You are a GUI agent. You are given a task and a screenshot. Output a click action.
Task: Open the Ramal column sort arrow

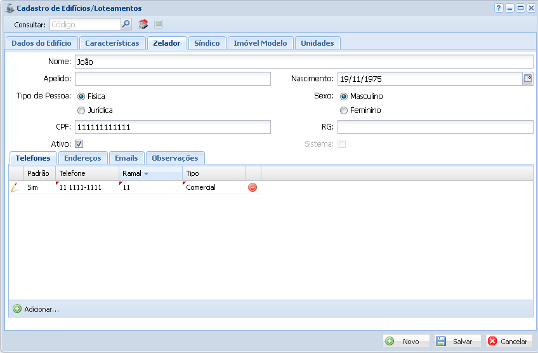[x=146, y=173]
